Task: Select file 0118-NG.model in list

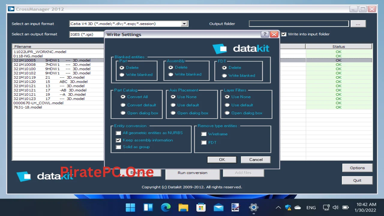Action: tap(28, 56)
